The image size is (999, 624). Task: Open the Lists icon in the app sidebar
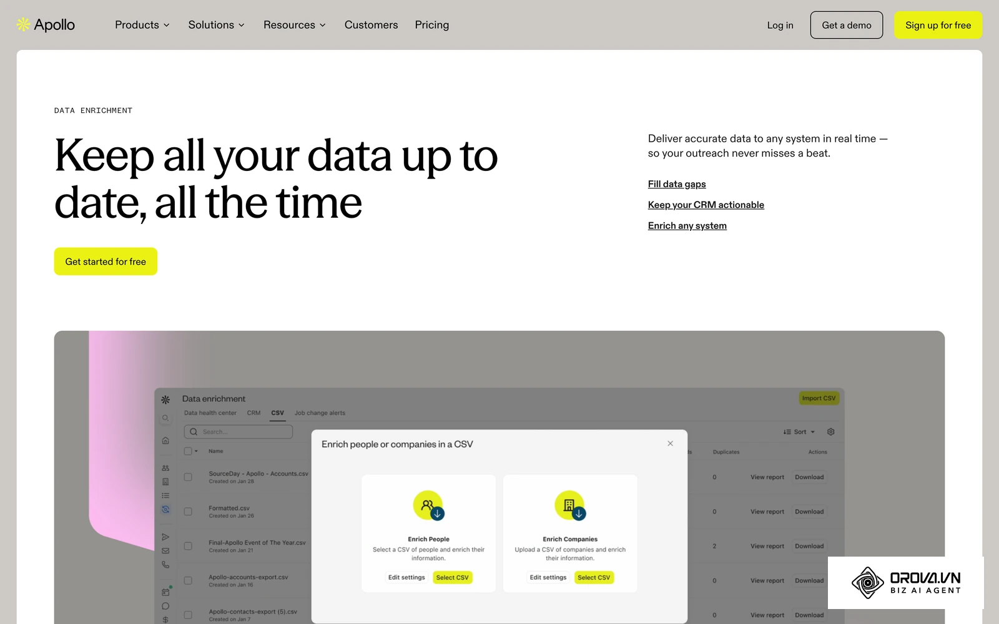click(x=165, y=495)
